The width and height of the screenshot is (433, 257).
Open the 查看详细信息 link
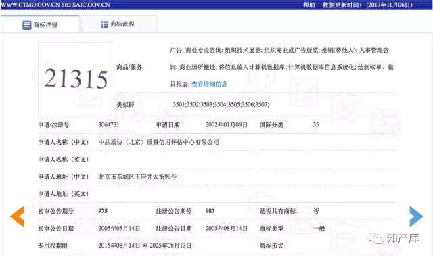209,84
